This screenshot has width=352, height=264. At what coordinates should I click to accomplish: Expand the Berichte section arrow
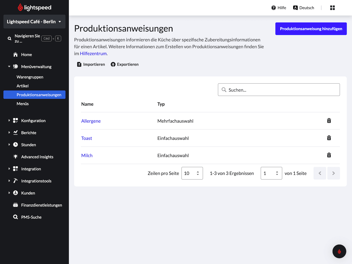(x=9, y=133)
